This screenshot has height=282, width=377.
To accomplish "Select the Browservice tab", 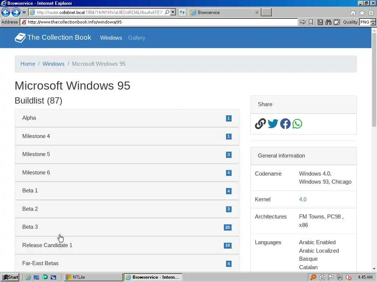I will [x=223, y=12].
